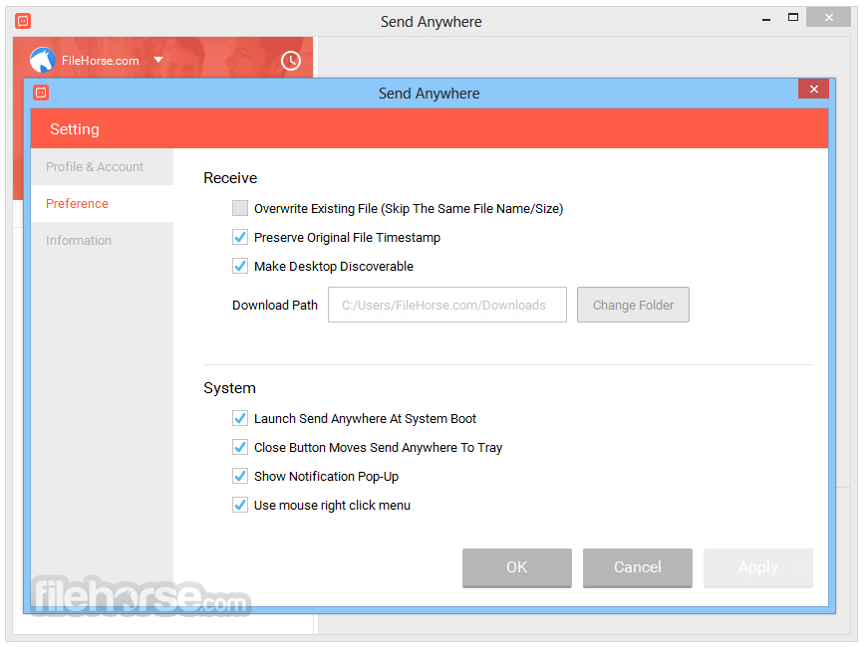
Task: Minimize the main Send Anywhere window
Action: (766, 19)
